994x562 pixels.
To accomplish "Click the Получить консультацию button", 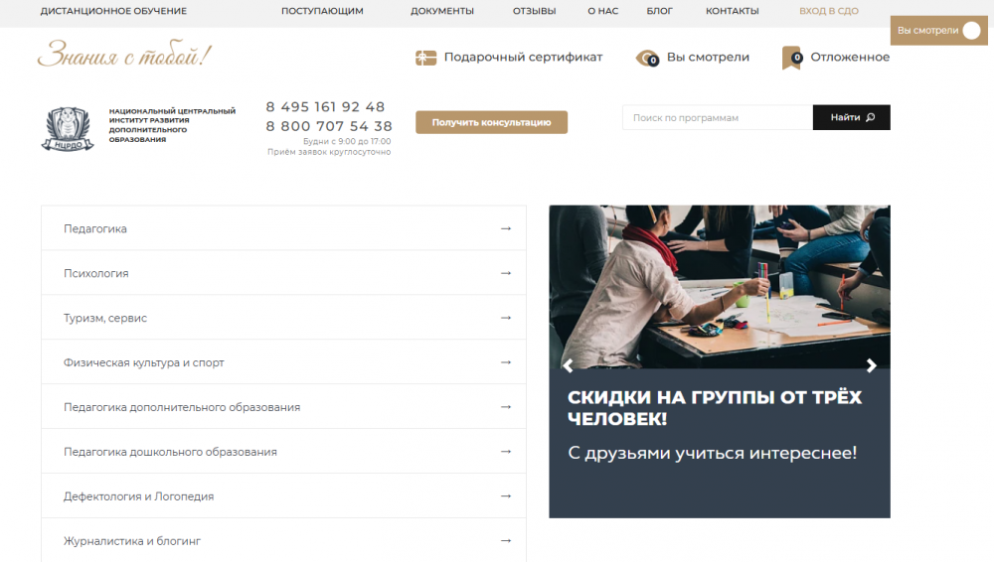I will [491, 122].
